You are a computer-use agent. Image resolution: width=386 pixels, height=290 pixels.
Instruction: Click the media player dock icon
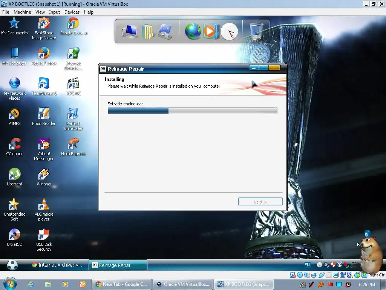coord(210,31)
